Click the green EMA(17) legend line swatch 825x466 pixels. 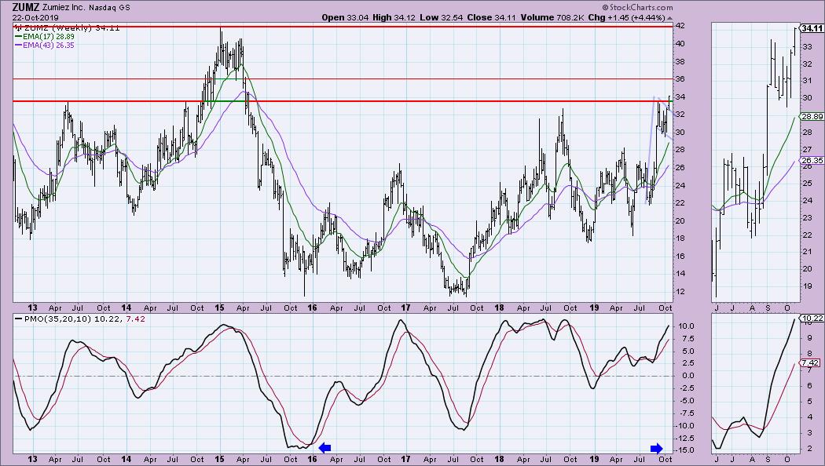click(x=18, y=37)
